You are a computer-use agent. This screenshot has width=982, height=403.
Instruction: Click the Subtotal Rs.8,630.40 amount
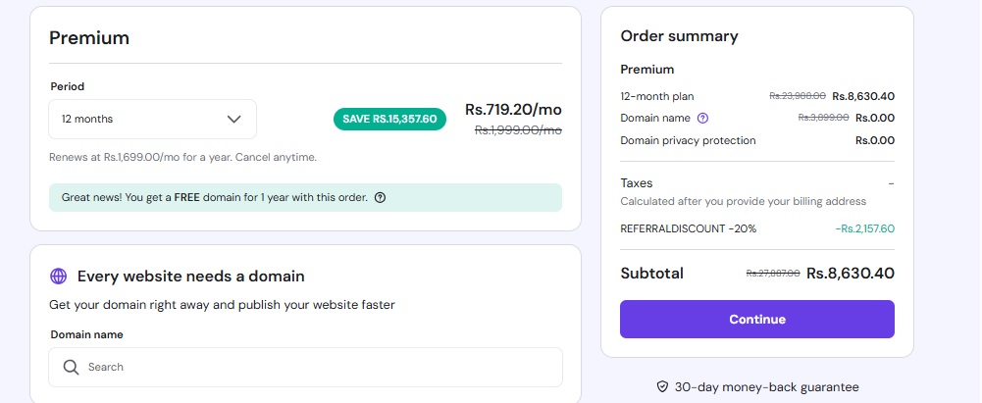click(x=850, y=274)
